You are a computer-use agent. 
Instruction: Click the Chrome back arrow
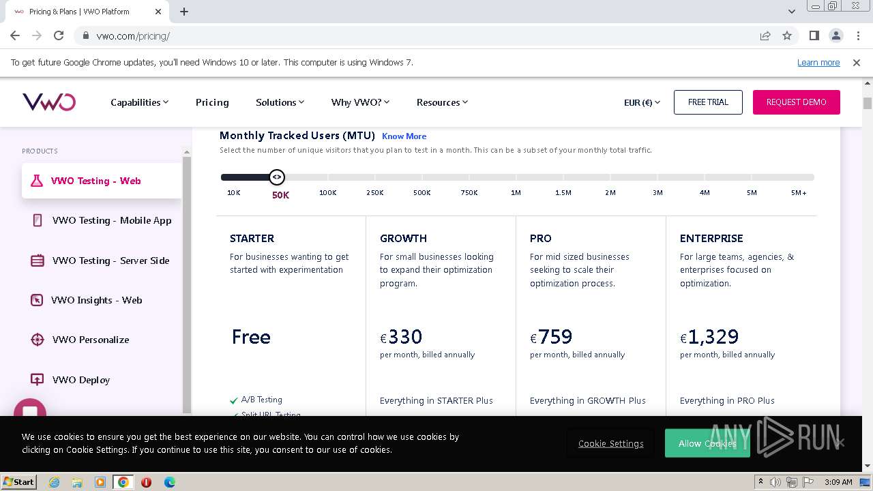(15, 35)
